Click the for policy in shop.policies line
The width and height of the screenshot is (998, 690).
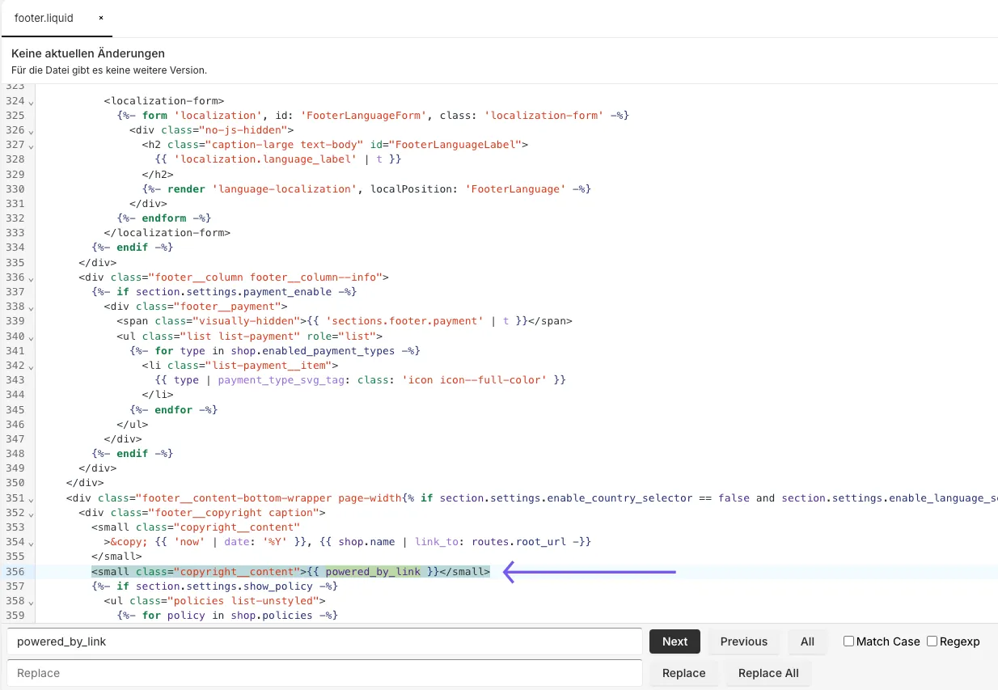227,615
